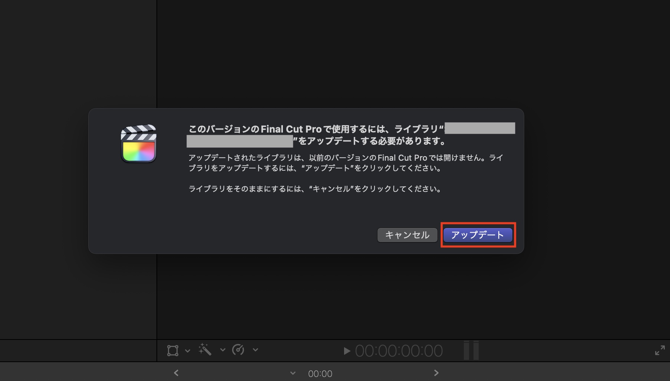Toggle full-screen viewer with the arrows icon
Screen dimensions: 670x381
point(660,350)
